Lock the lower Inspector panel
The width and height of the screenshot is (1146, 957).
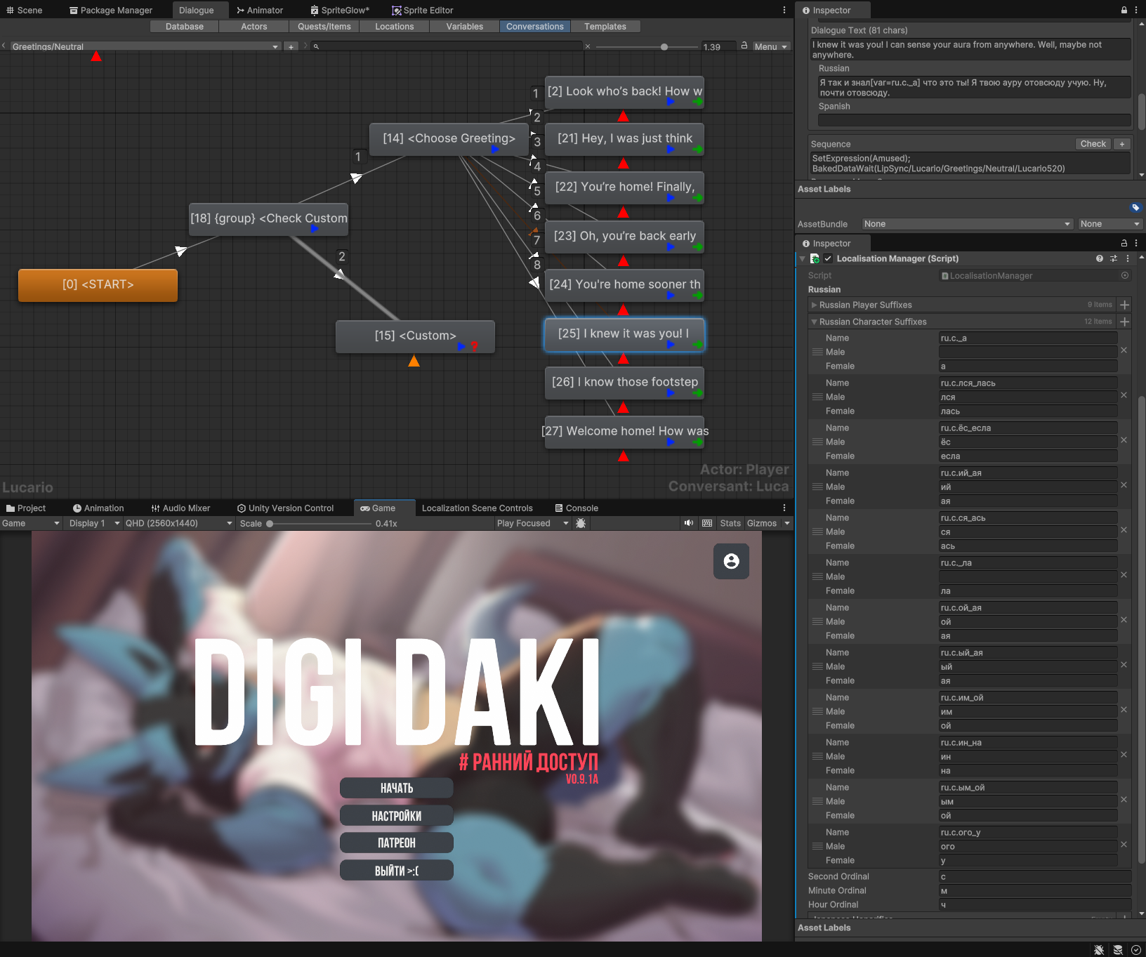(x=1124, y=244)
